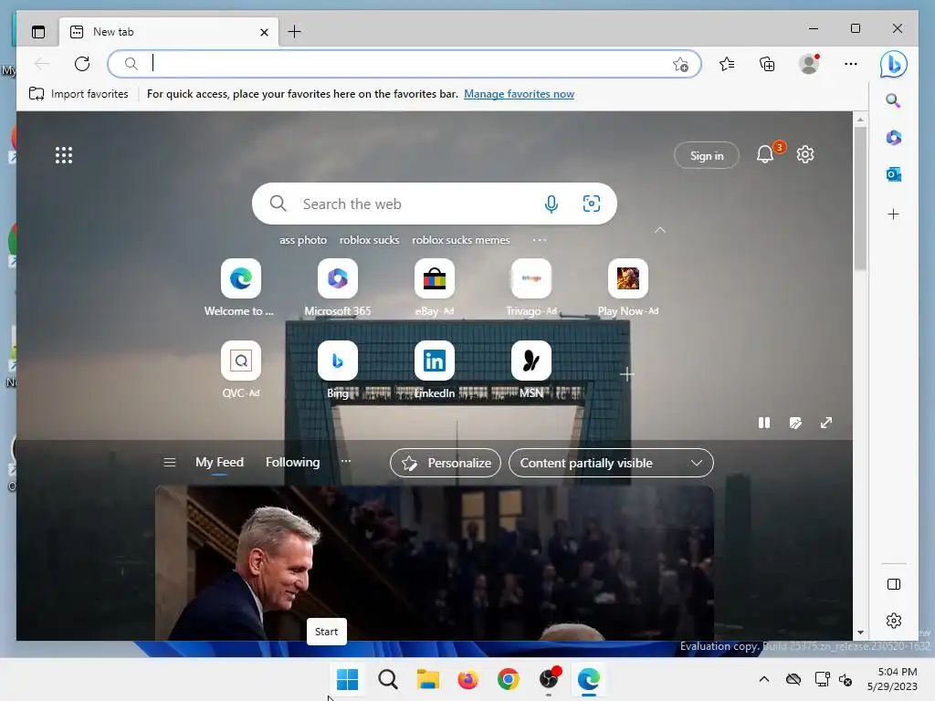Open the Favorites list icon

[x=727, y=64]
